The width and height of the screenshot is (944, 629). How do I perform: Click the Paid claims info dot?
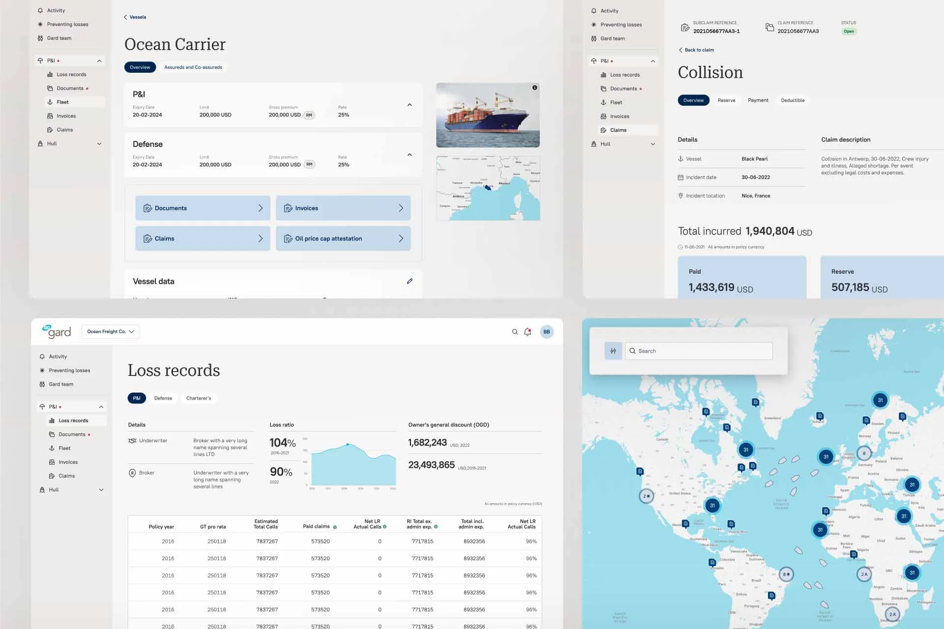tap(335, 527)
